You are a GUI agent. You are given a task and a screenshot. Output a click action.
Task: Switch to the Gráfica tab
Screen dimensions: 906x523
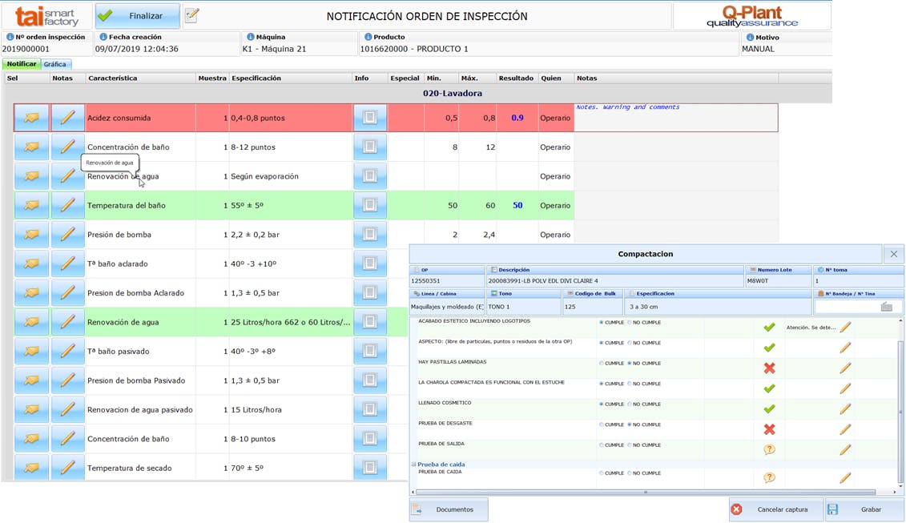[55, 64]
